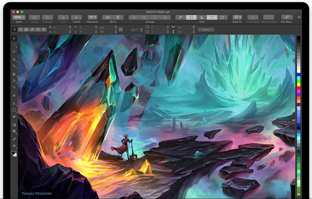312x199 pixels.
Task: Select the Eraser tool
Action: [14, 116]
